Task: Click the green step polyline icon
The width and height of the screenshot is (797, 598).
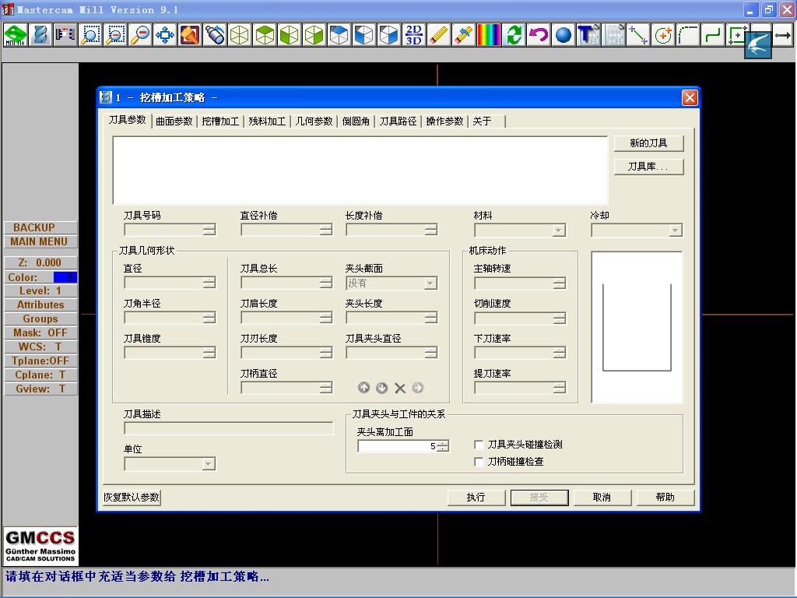Action: point(713,35)
